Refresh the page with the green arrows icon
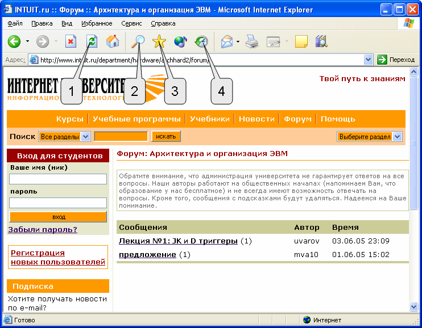The width and height of the screenshot is (422, 328). 92,41
